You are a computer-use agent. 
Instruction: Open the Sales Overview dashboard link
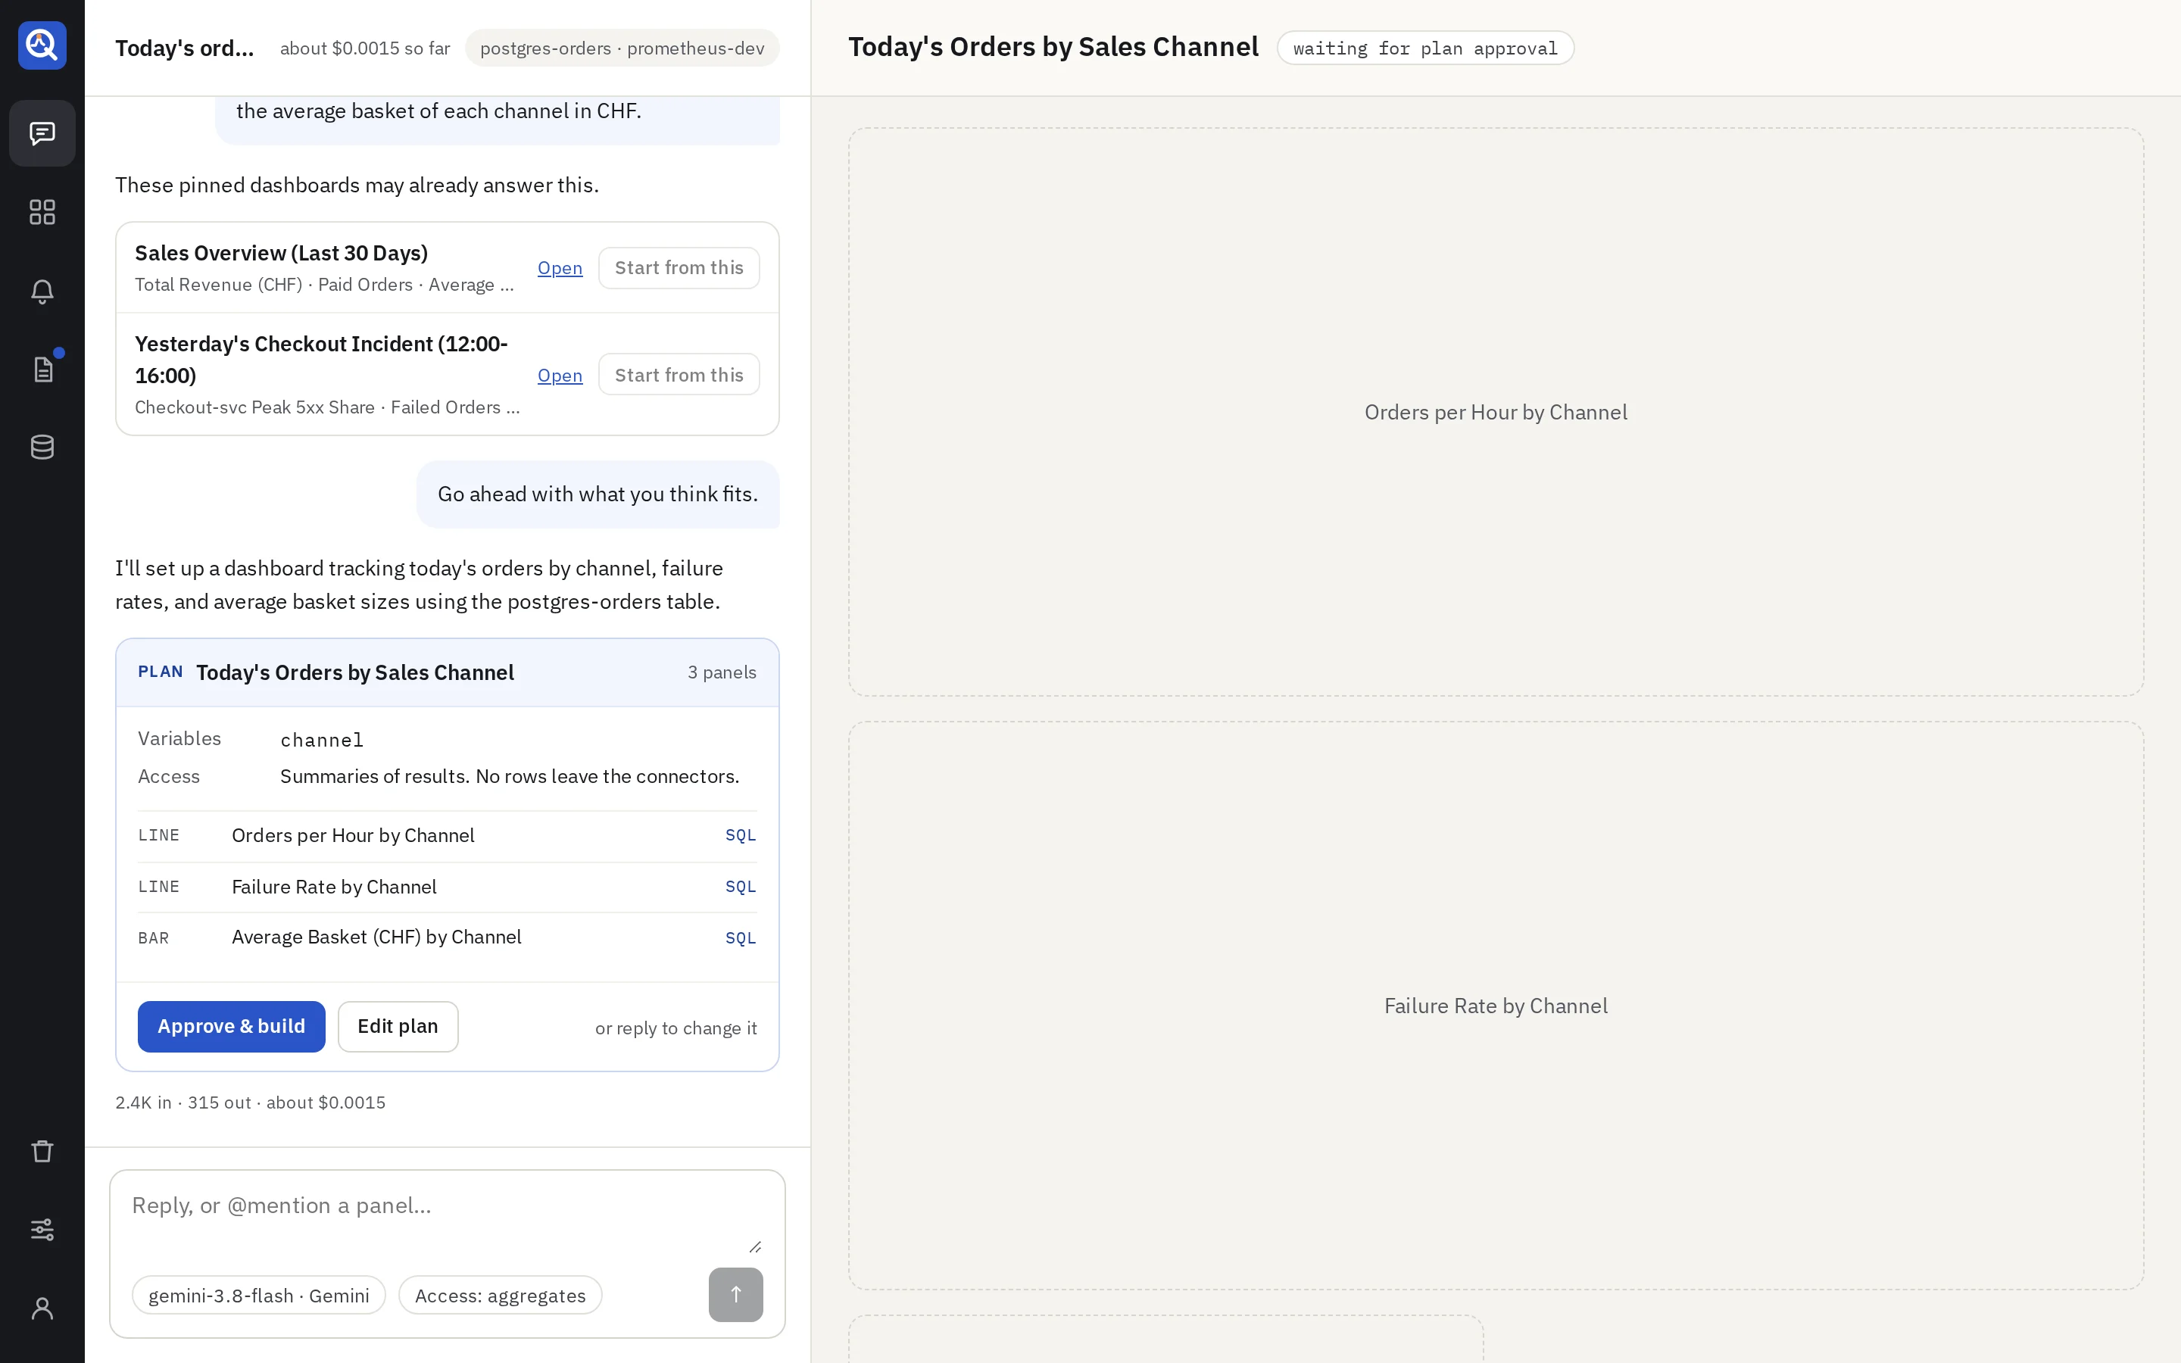click(x=560, y=268)
